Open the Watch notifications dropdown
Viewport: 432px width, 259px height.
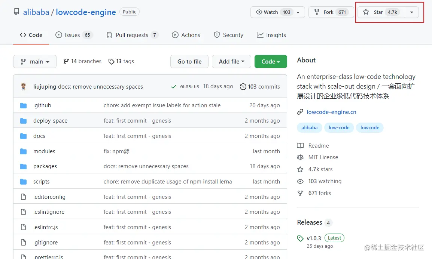(278, 12)
